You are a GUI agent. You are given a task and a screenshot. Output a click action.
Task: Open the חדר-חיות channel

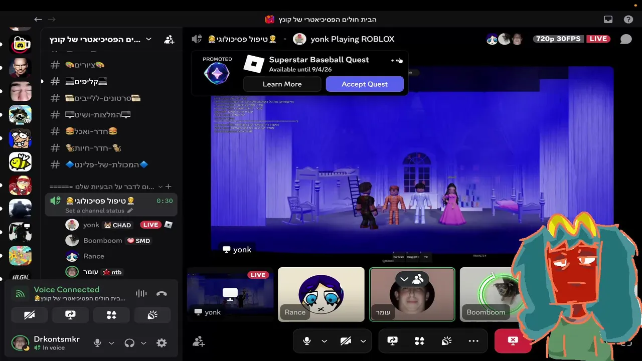110,148
